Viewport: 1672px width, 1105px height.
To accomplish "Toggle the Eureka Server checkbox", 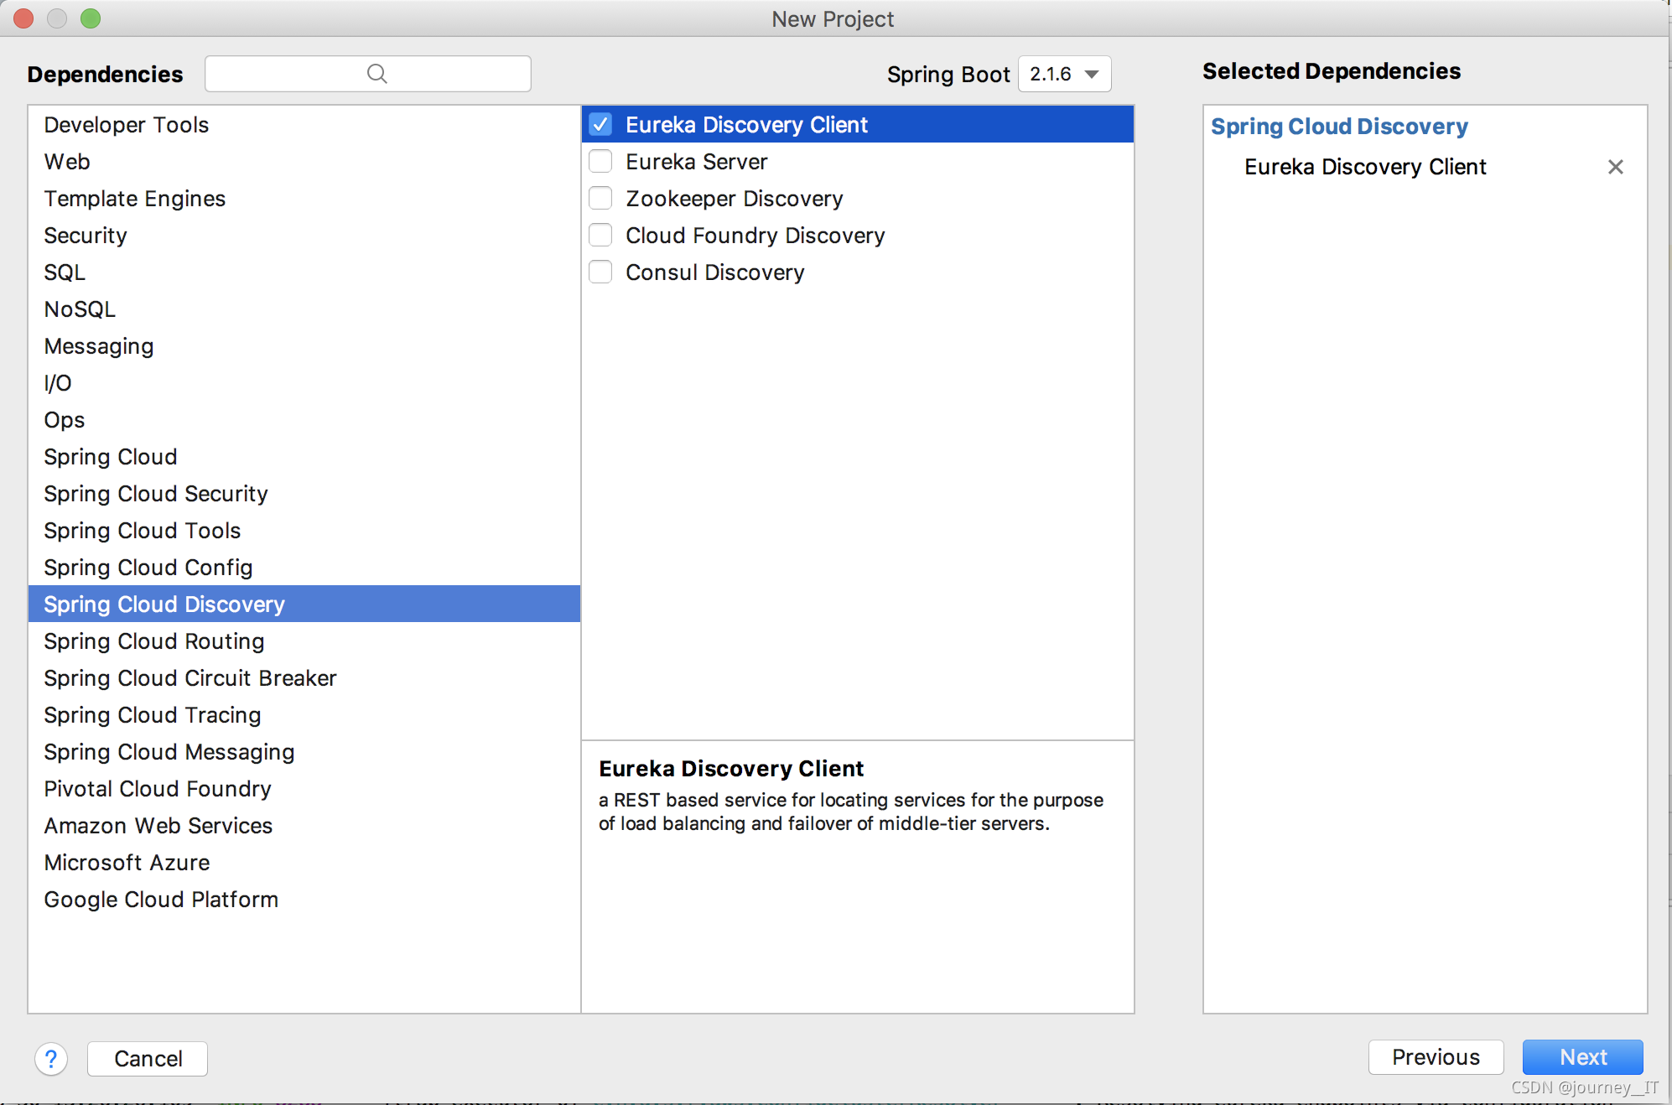I will point(600,160).
